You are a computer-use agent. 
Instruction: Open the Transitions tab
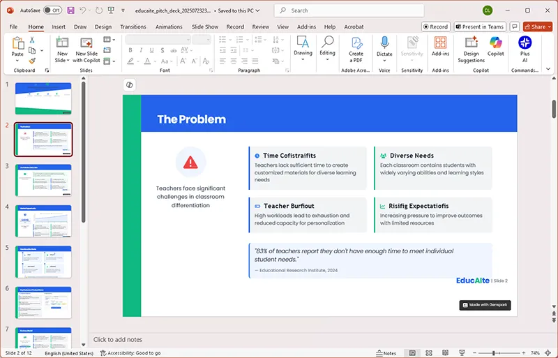pos(133,27)
